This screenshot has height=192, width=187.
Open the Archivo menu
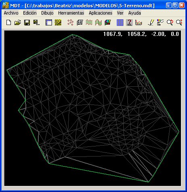pos(11,13)
